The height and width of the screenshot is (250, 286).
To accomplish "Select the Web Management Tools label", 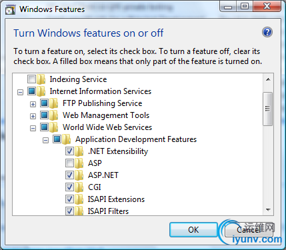I will (x=106, y=115).
